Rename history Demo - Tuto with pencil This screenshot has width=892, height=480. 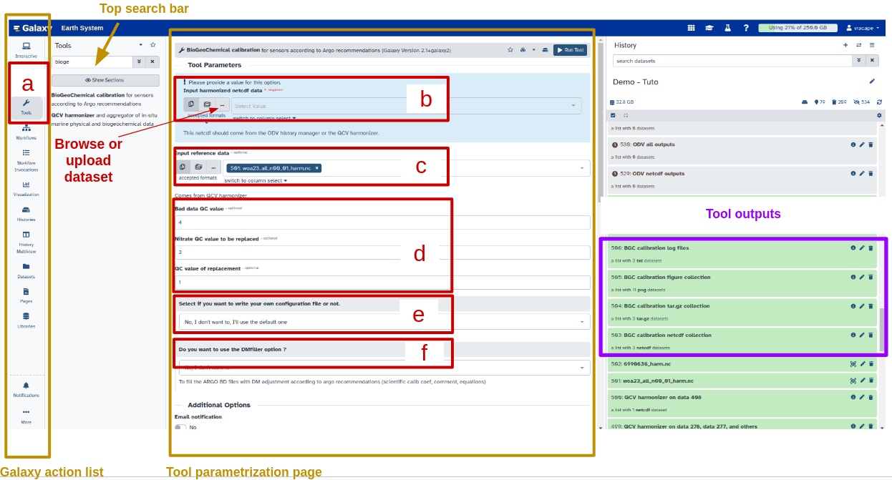(872, 82)
